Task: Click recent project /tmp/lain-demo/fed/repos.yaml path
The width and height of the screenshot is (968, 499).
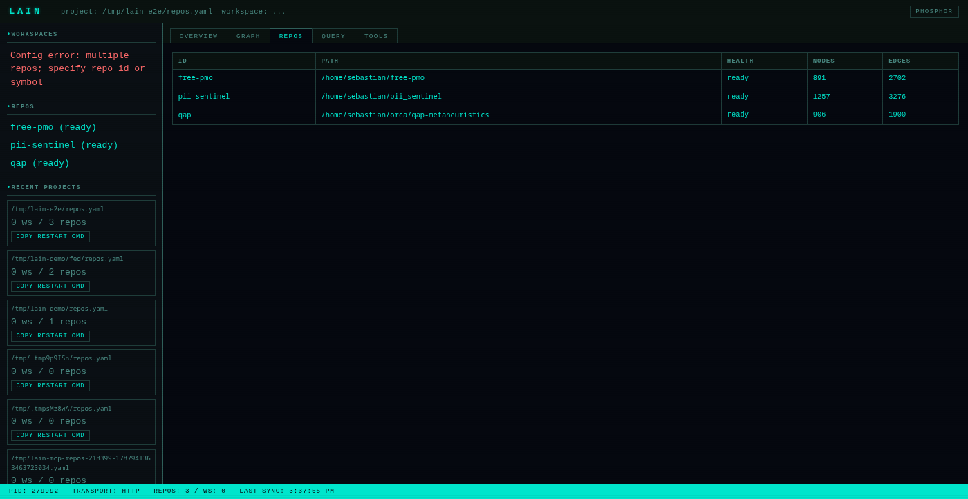Action: click(67, 259)
